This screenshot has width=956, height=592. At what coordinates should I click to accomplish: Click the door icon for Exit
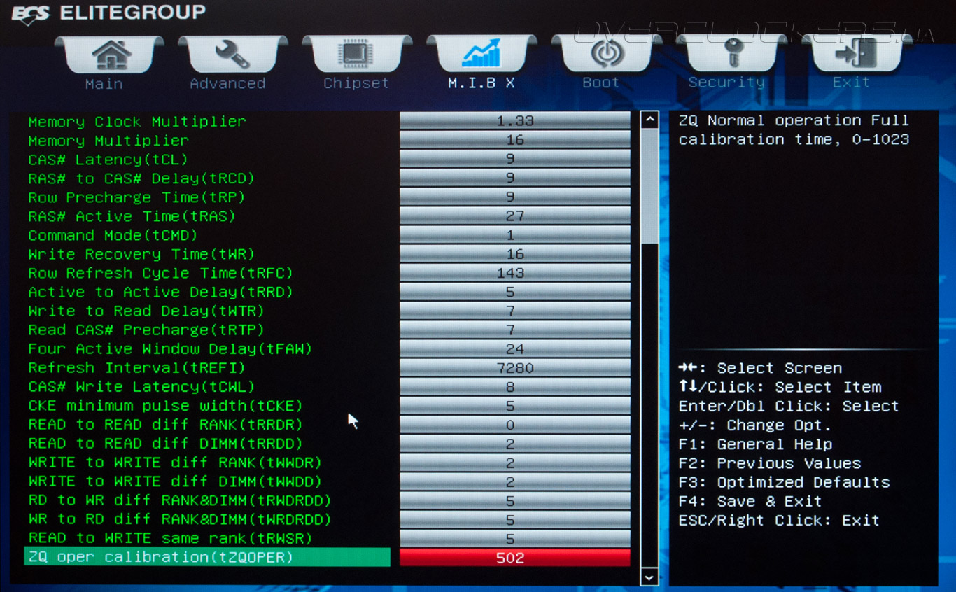pos(855,53)
